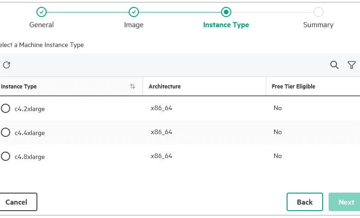Click the Summary step empty circle
Image resolution: width=360 pixels, height=218 pixels.
[x=318, y=12]
